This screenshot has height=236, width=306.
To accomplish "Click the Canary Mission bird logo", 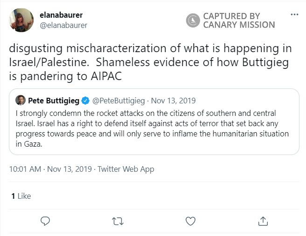I will pyautogui.click(x=193, y=20).
